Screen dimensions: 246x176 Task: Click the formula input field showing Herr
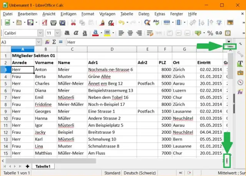point(146,42)
